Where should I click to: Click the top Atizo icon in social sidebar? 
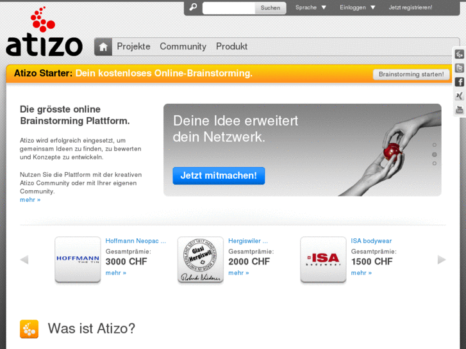click(x=460, y=54)
